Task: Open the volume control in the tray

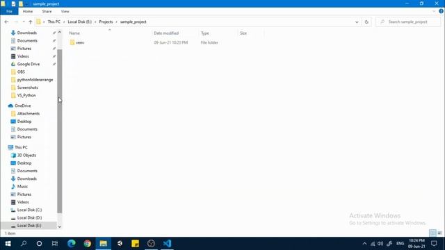Action: tap(380, 244)
